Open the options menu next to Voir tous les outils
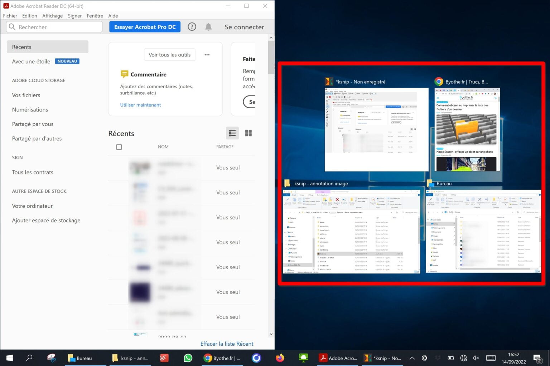Image resolution: width=550 pixels, height=366 pixels. [x=207, y=54]
